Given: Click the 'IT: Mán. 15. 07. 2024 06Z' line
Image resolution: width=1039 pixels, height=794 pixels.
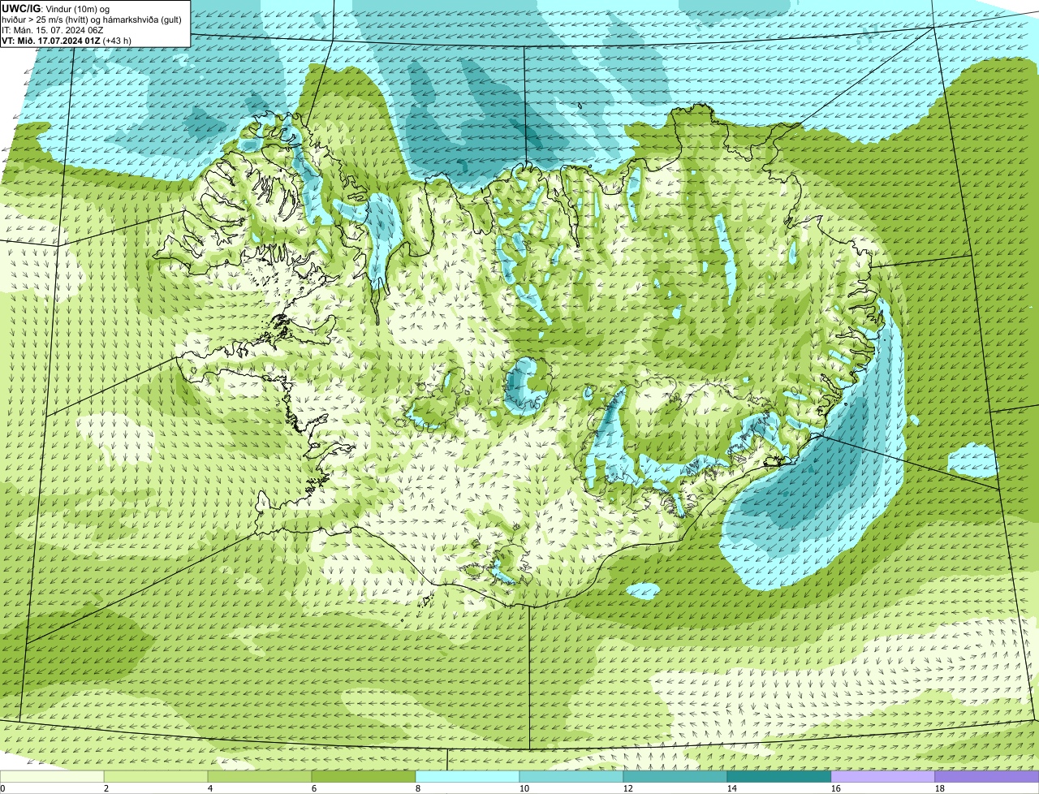Looking at the screenshot, I should (x=53, y=29).
